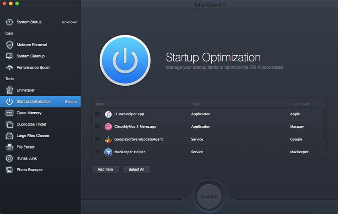
Task: Click the Uninstaller trash can icon
Action: click(9, 90)
